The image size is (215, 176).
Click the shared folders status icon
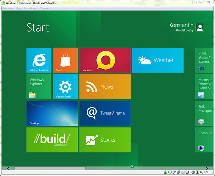point(183,172)
